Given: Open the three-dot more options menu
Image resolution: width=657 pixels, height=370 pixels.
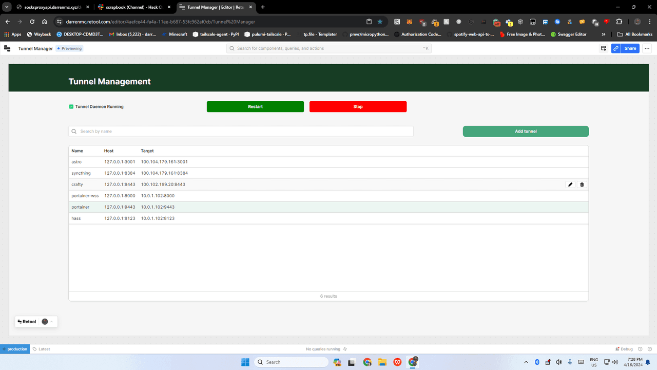Looking at the screenshot, I should [x=647, y=48].
